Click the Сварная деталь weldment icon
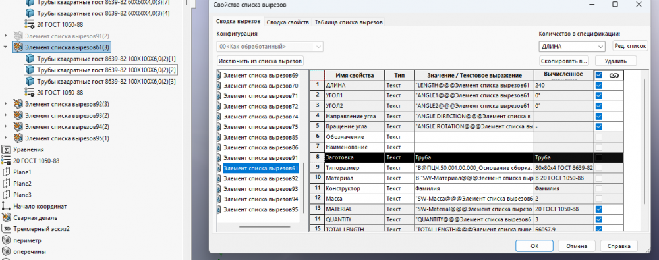The height and width of the screenshot is (260, 659). tap(7, 218)
